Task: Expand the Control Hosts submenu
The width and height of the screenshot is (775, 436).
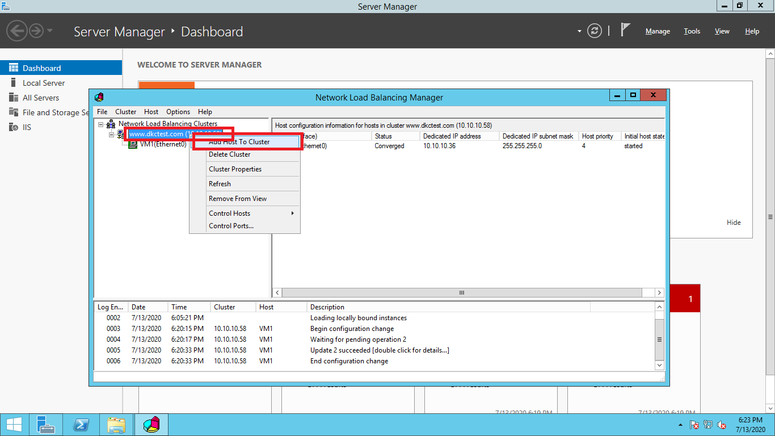Action: coord(245,213)
